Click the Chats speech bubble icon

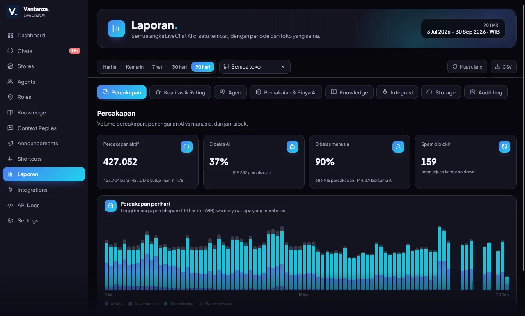10,51
